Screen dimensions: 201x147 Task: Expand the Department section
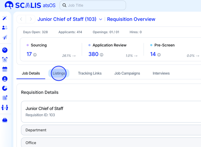tap(111, 130)
